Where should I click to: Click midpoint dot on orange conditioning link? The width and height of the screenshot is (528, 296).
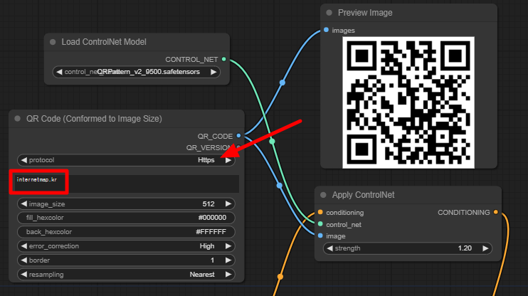pos(280,277)
